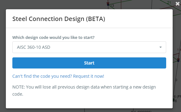Start the steel connection design

coord(89,63)
